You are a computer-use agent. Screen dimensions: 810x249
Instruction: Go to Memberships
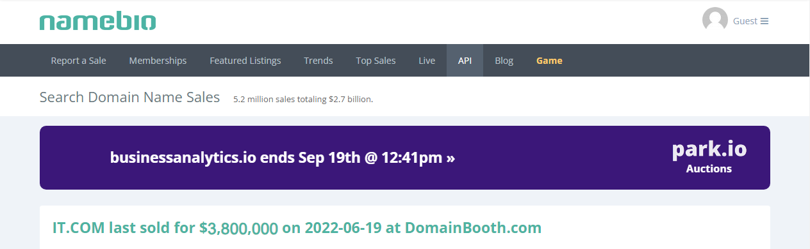158,61
